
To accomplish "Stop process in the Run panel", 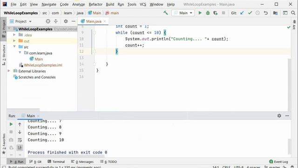I will (x=11, y=132).
